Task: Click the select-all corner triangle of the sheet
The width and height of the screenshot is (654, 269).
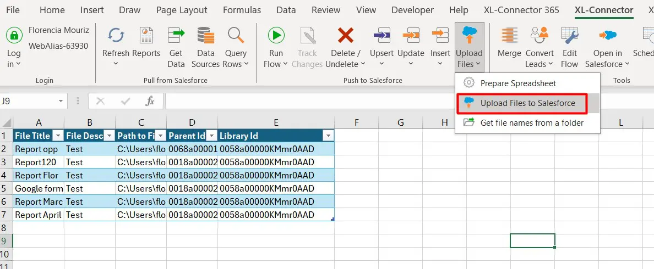Action: point(7,123)
